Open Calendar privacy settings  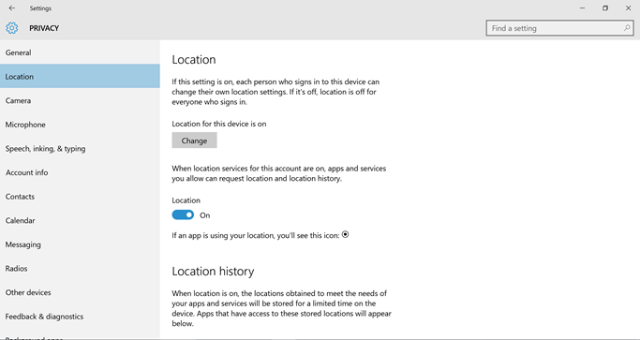[80, 220]
